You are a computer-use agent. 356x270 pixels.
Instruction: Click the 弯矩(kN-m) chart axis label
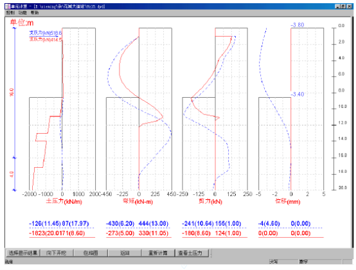[x=138, y=201]
